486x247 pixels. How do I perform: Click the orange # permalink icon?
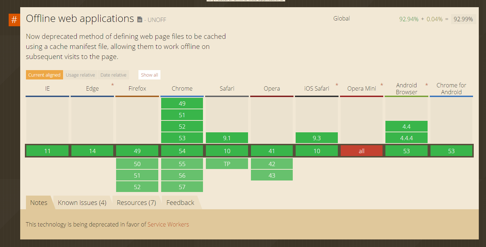point(14,19)
